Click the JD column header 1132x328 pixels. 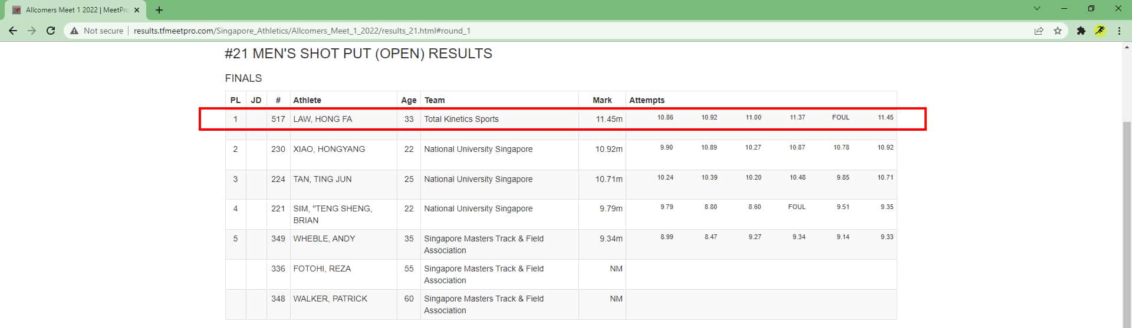256,100
